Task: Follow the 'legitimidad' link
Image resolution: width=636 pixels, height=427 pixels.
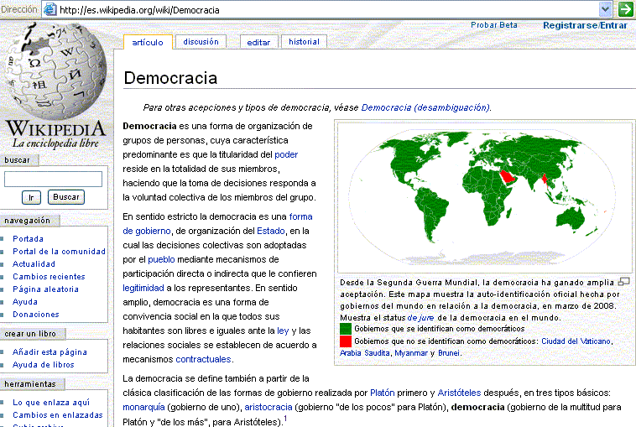Action: pos(143,288)
